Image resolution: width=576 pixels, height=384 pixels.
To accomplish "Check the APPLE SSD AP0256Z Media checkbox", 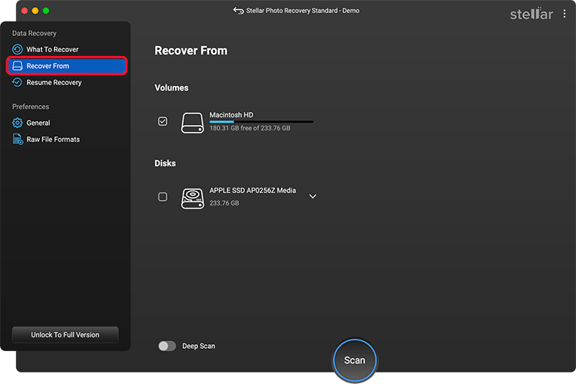I will 162,197.
